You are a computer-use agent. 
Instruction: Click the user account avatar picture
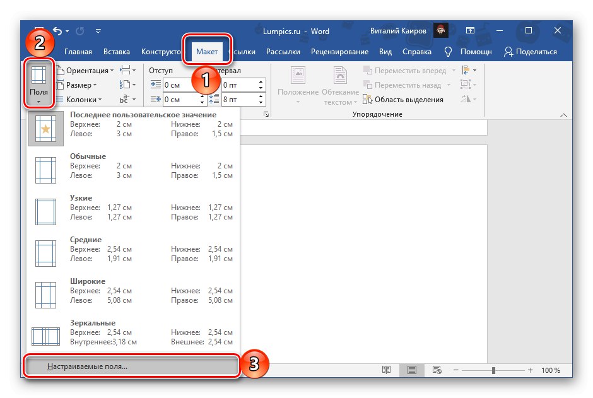pos(440,31)
